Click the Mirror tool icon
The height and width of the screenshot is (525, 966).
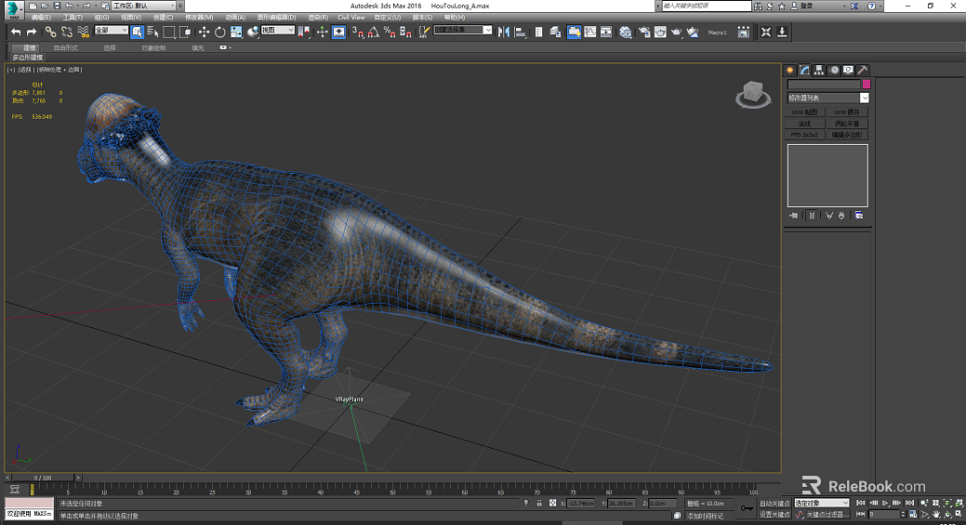[x=504, y=32]
